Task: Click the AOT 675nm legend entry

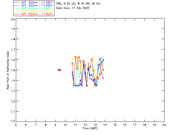Action: [33, 8]
